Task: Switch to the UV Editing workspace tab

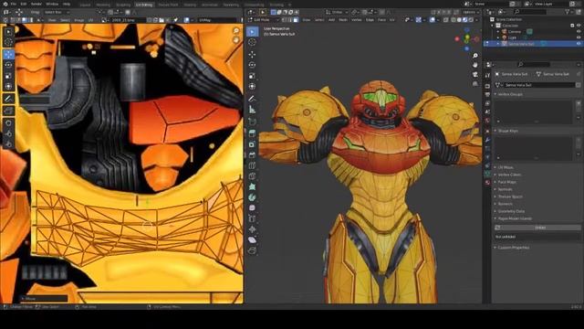Action: click(x=144, y=5)
